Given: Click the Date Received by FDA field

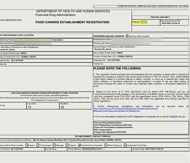Looking at the screenshot, I should click(174, 22).
